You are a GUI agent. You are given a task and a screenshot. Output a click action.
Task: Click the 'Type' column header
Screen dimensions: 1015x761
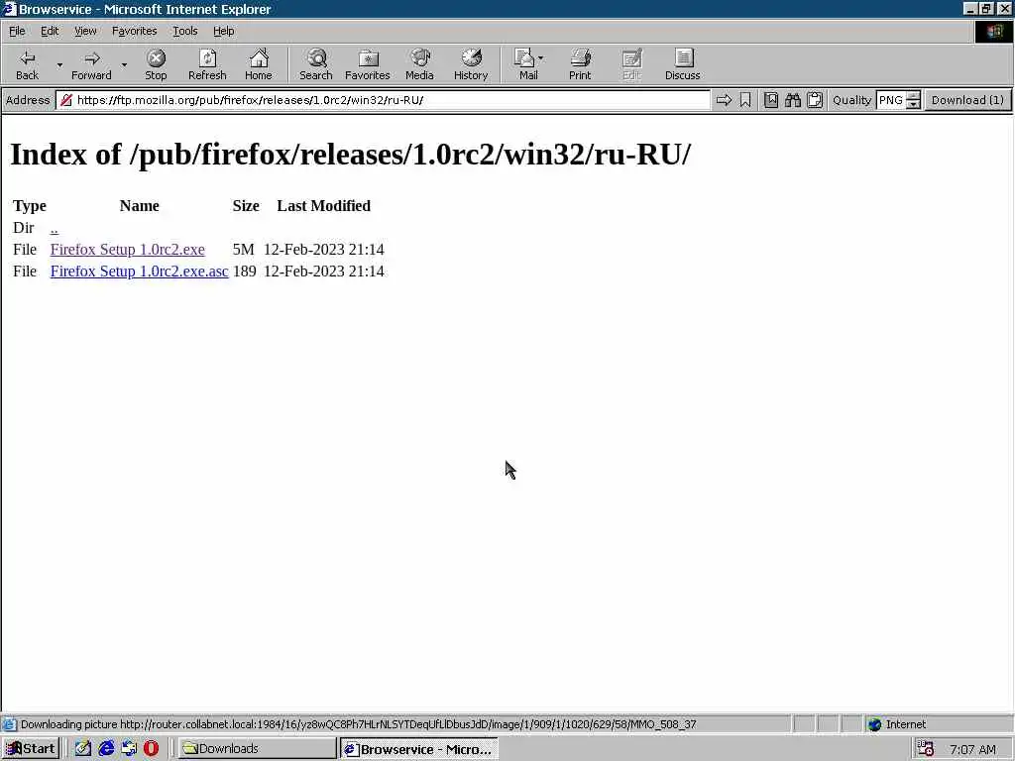pos(30,206)
